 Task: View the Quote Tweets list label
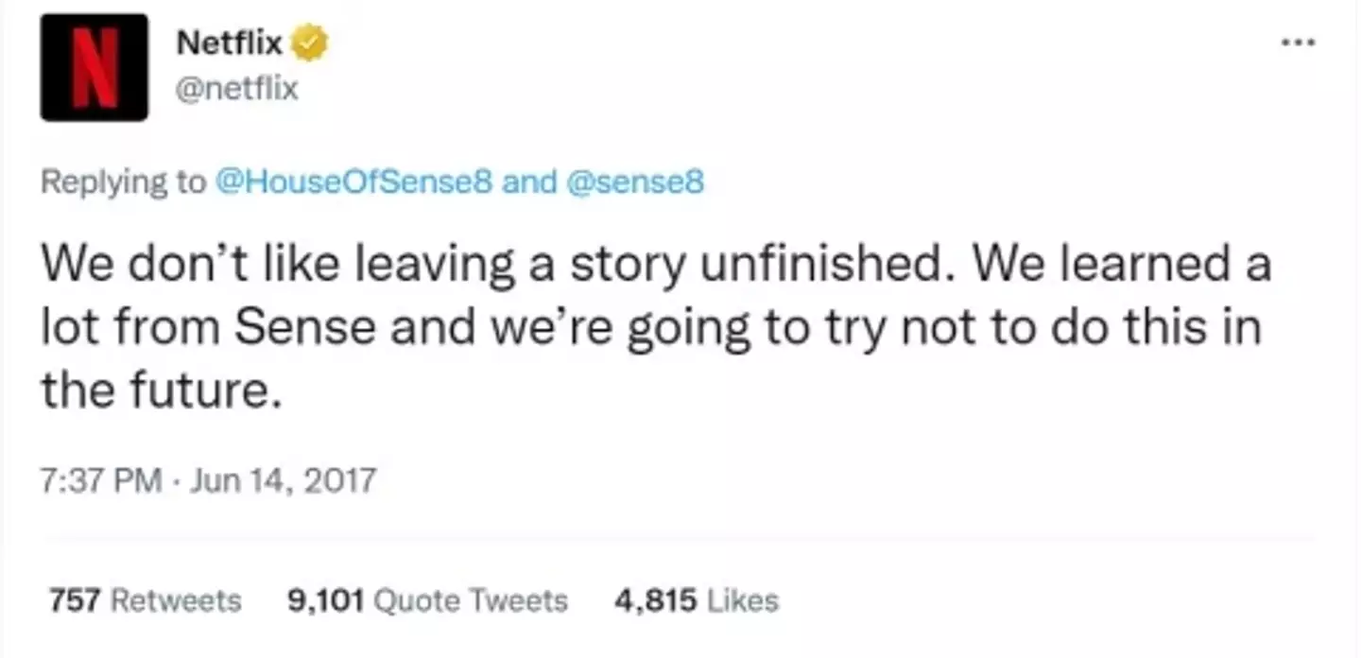point(471,600)
